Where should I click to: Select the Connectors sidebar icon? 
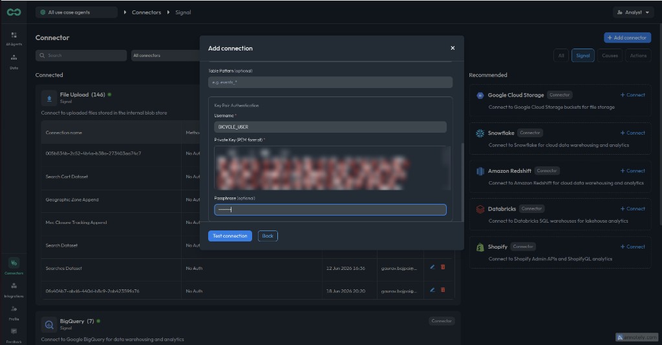[x=14, y=267]
